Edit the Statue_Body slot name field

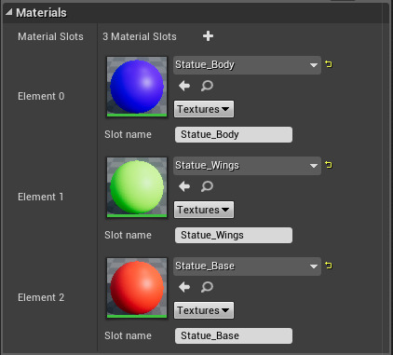234,134
